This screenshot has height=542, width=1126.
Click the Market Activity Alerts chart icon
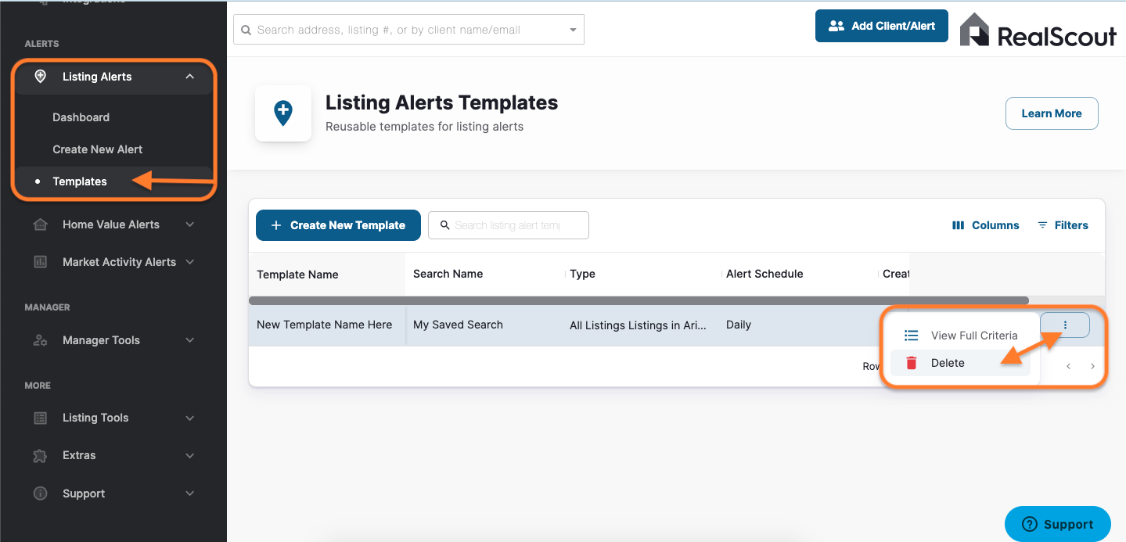pyautogui.click(x=41, y=262)
